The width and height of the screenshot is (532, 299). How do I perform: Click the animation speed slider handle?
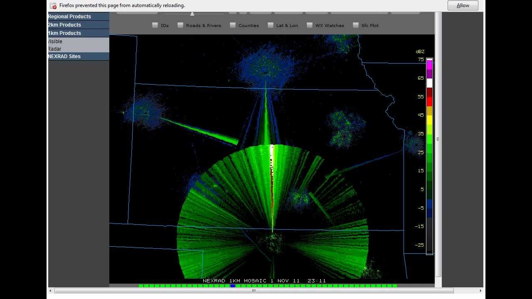[192, 14]
